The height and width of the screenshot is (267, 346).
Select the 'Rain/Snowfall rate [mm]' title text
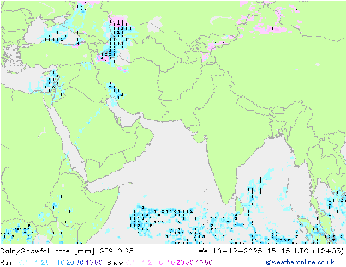pyautogui.click(x=47, y=251)
